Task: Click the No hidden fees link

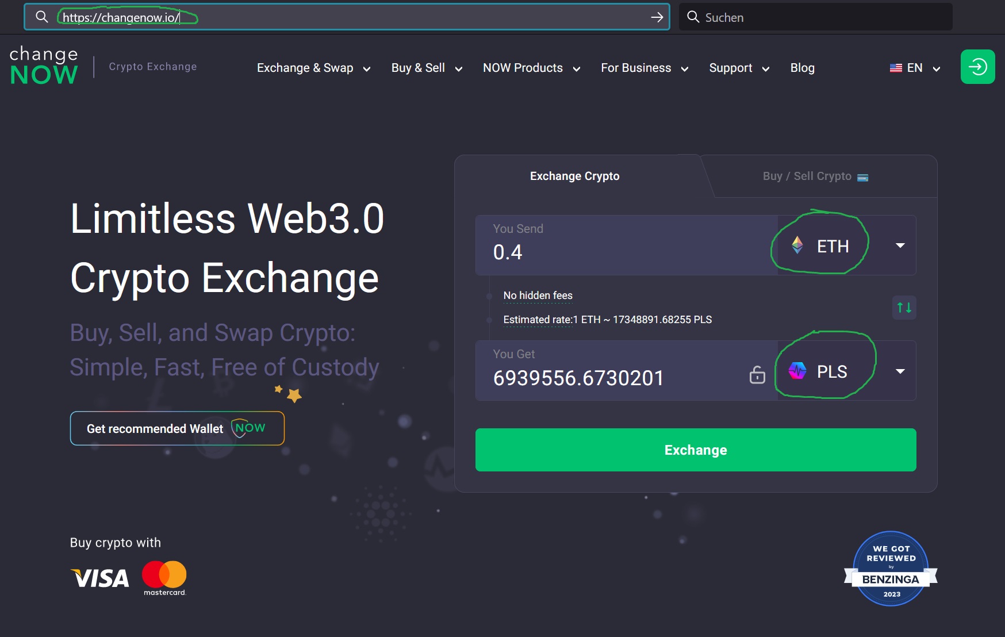Action: 538,295
